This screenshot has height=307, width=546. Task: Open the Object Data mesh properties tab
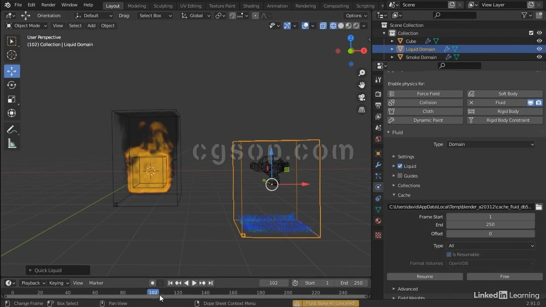tap(378, 210)
